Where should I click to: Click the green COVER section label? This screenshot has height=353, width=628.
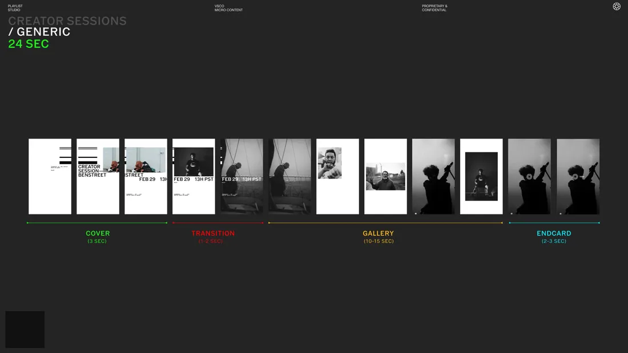tap(98, 233)
